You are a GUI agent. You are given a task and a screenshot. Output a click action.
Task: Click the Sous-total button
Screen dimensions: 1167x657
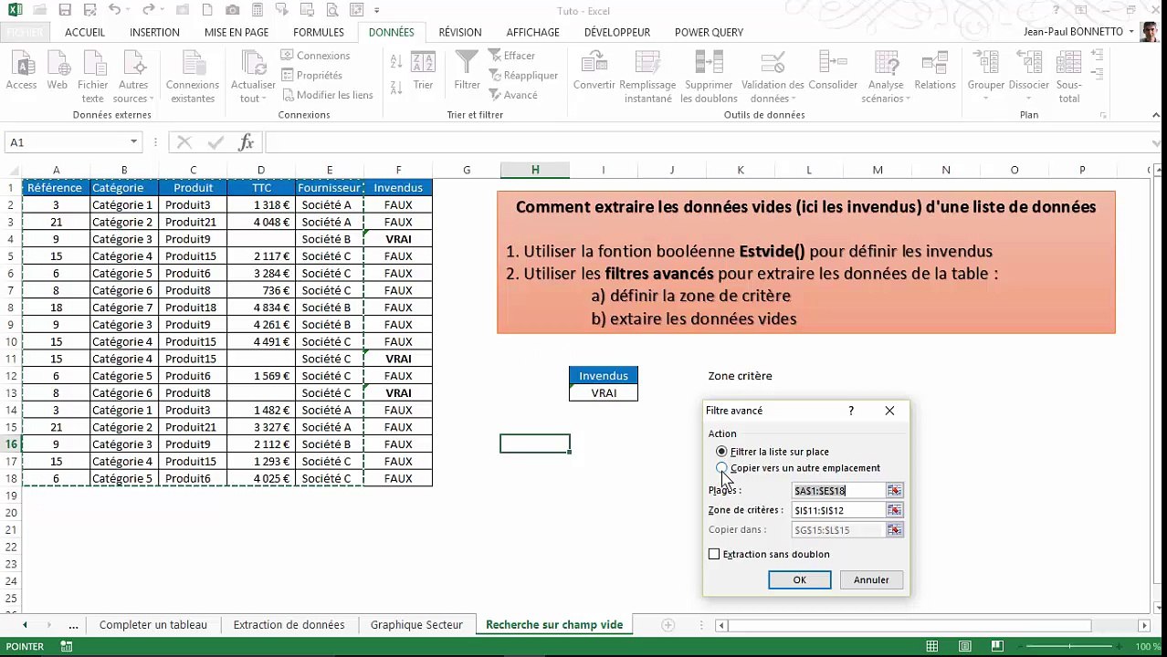click(1069, 77)
